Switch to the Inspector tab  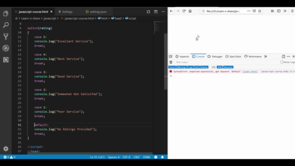tap(183, 56)
